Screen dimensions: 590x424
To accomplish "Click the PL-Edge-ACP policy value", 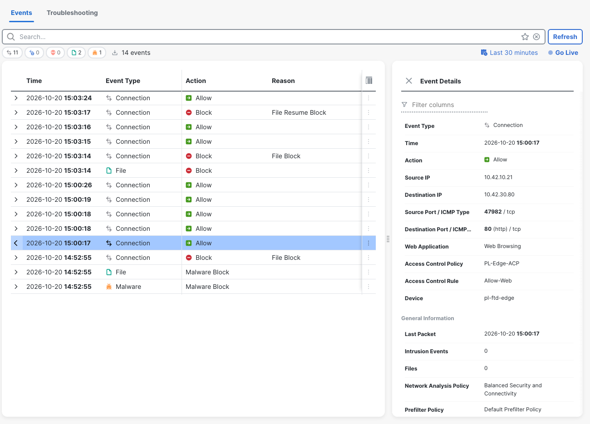I will point(501,263).
